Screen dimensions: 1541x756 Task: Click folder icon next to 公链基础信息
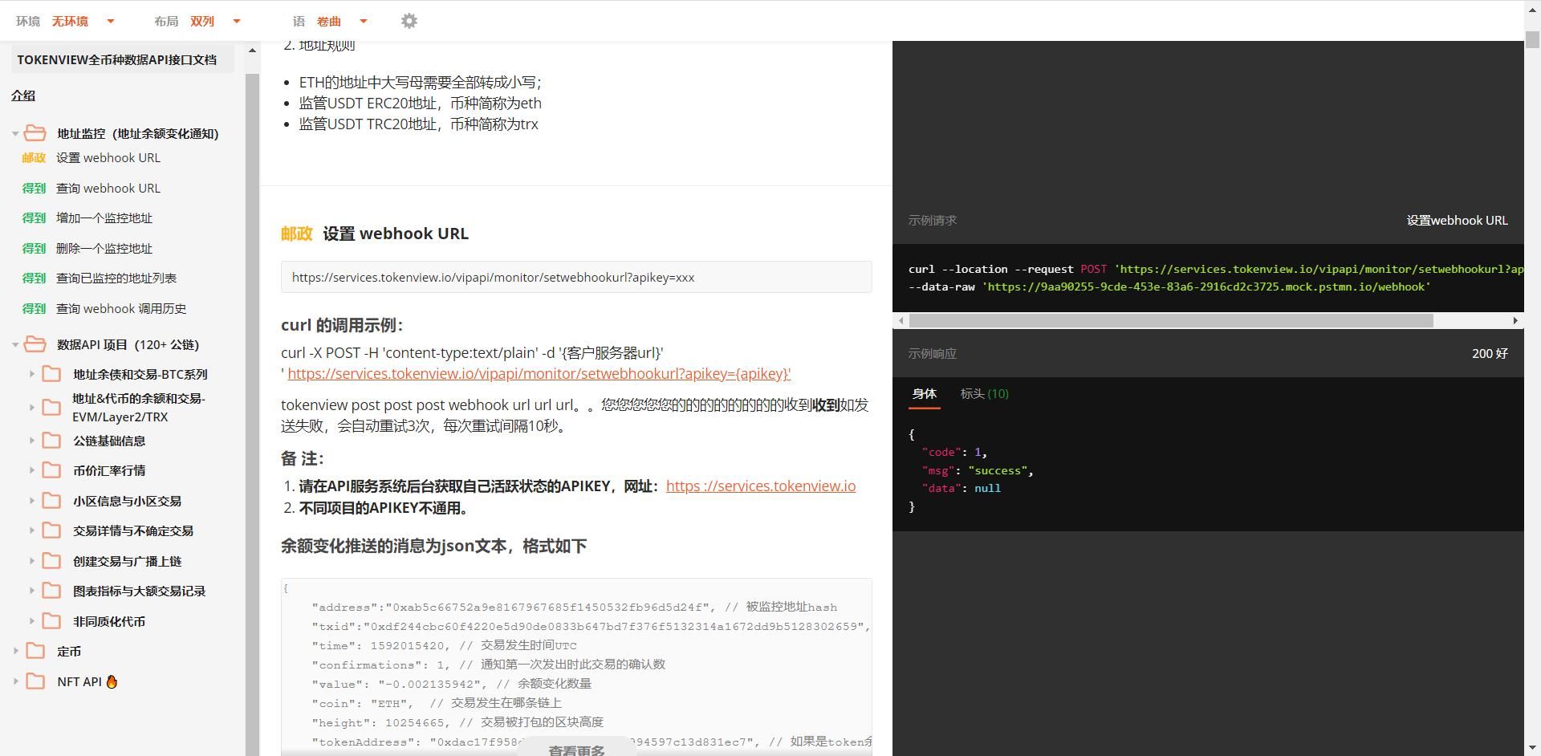click(x=51, y=441)
